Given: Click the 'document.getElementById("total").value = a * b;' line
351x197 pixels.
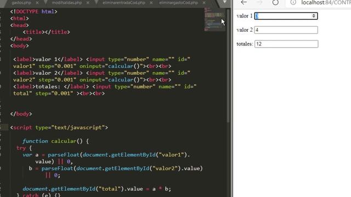Looking at the screenshot, I should pos(97,189).
